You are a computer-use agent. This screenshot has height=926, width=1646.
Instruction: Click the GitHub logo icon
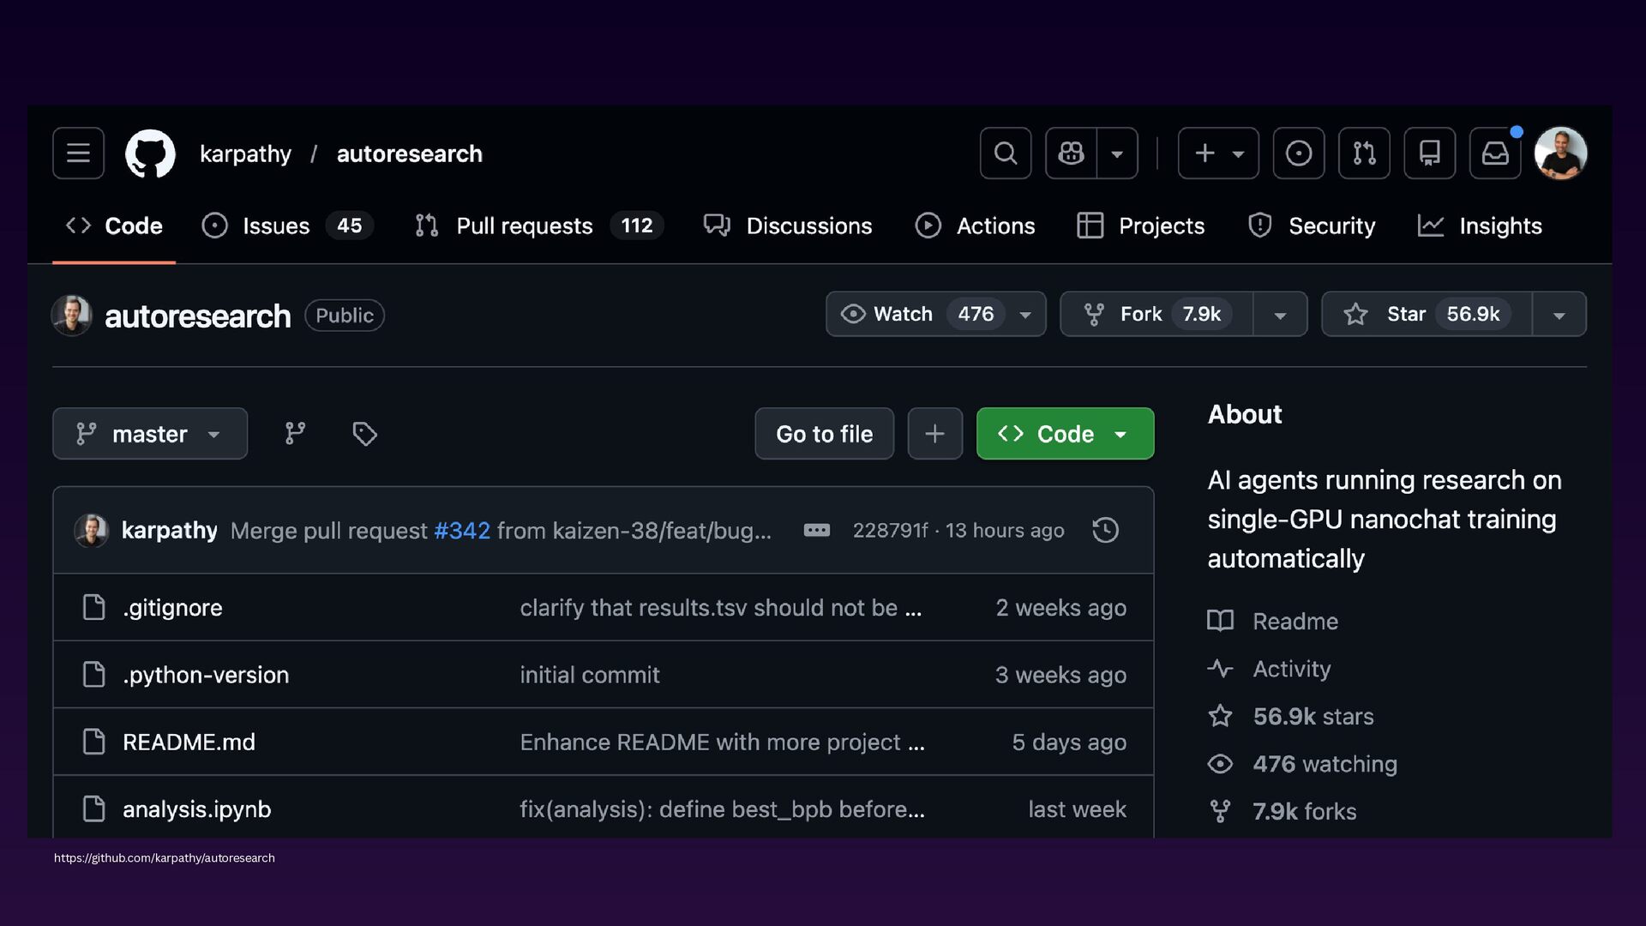click(150, 153)
